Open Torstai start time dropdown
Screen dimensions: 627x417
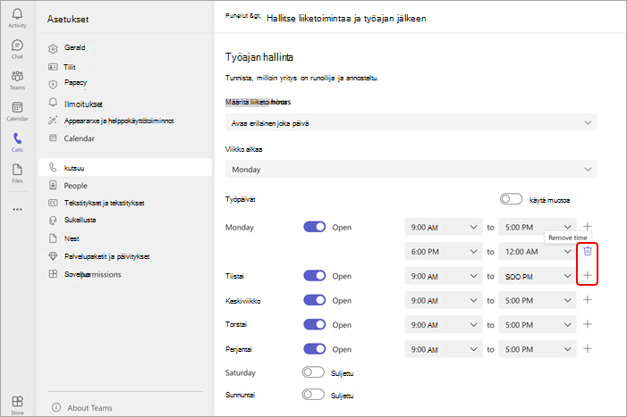444,325
